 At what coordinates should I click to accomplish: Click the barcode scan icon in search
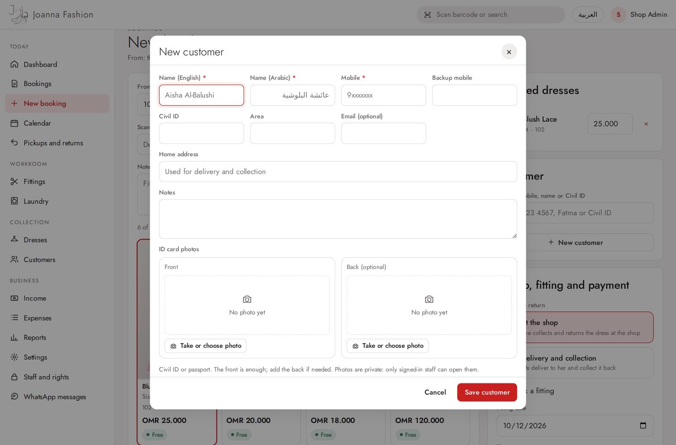[428, 15]
